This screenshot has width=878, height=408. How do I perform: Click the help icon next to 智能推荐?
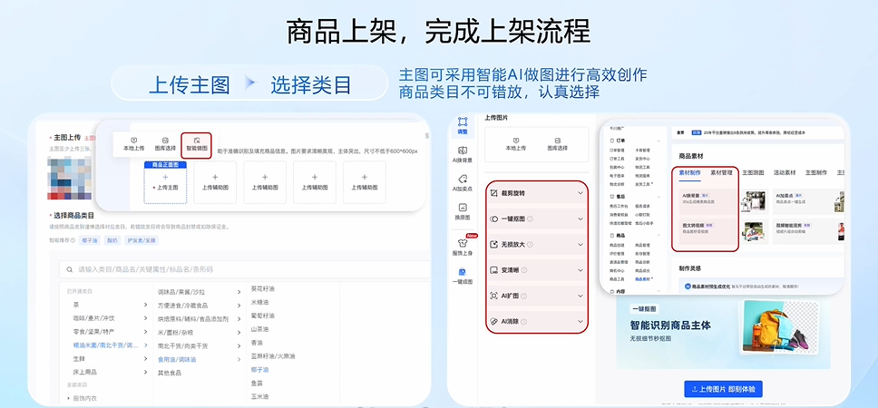pos(74,240)
